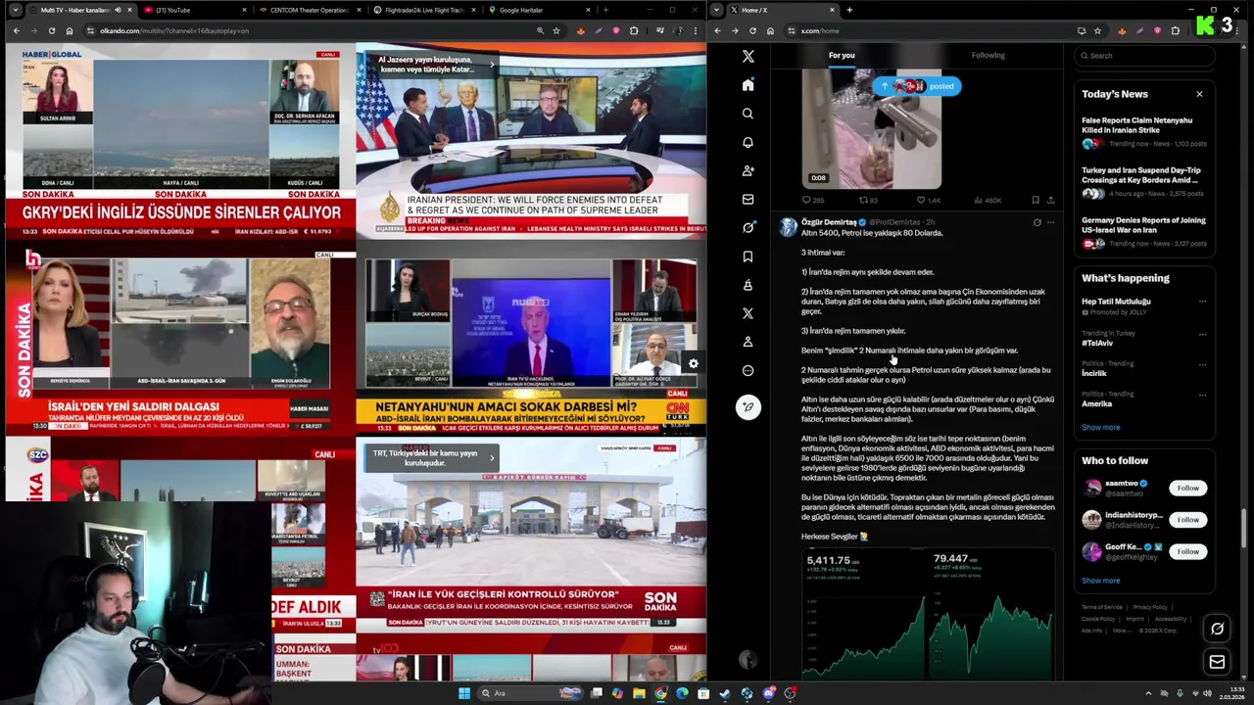The image size is (1254, 705).
Task: Follow Geoff Ke... account
Action: pyautogui.click(x=1187, y=551)
